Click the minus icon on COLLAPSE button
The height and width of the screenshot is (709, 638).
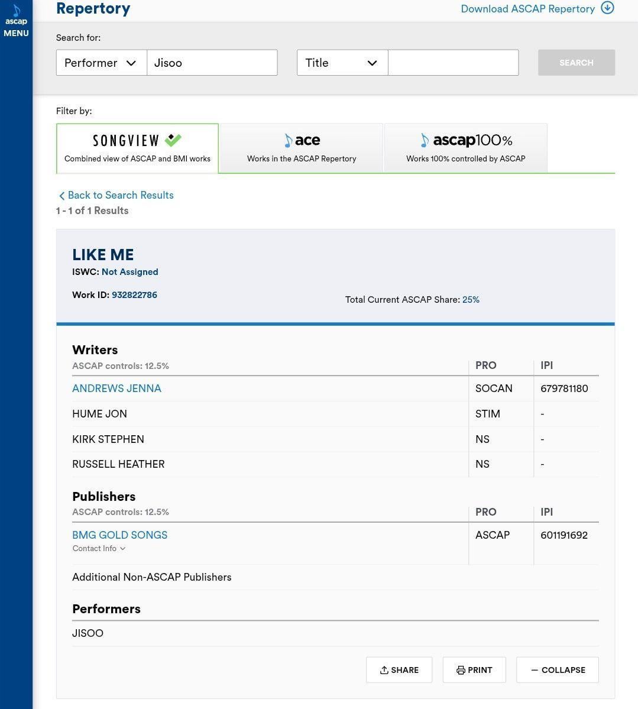coord(535,670)
